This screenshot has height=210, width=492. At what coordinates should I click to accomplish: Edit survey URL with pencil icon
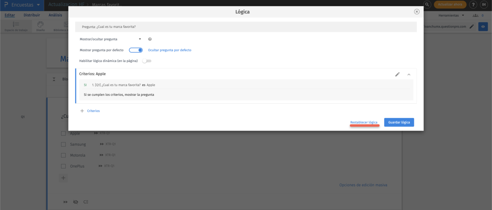pyautogui.click(x=471, y=27)
